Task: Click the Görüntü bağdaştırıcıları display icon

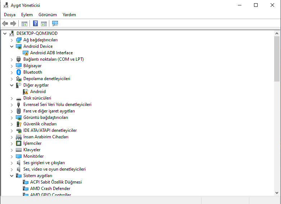Action: pos(19,117)
